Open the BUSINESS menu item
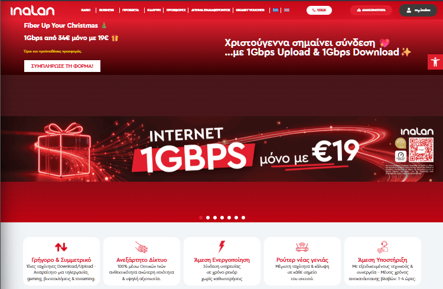This screenshot has width=443, height=289. coord(107,10)
